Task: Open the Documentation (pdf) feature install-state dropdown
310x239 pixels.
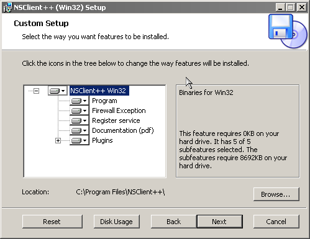Action: (80, 130)
